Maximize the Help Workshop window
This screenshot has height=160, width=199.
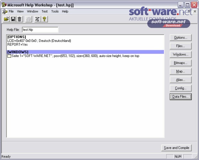(x=187, y=5)
